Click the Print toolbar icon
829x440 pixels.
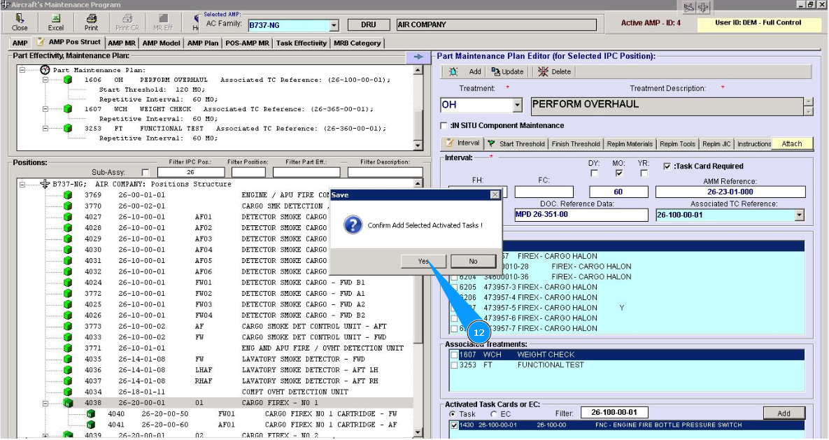(91, 19)
